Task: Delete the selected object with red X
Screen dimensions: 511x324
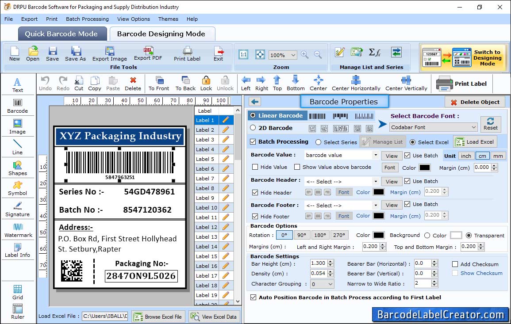Action: pyautogui.click(x=133, y=84)
